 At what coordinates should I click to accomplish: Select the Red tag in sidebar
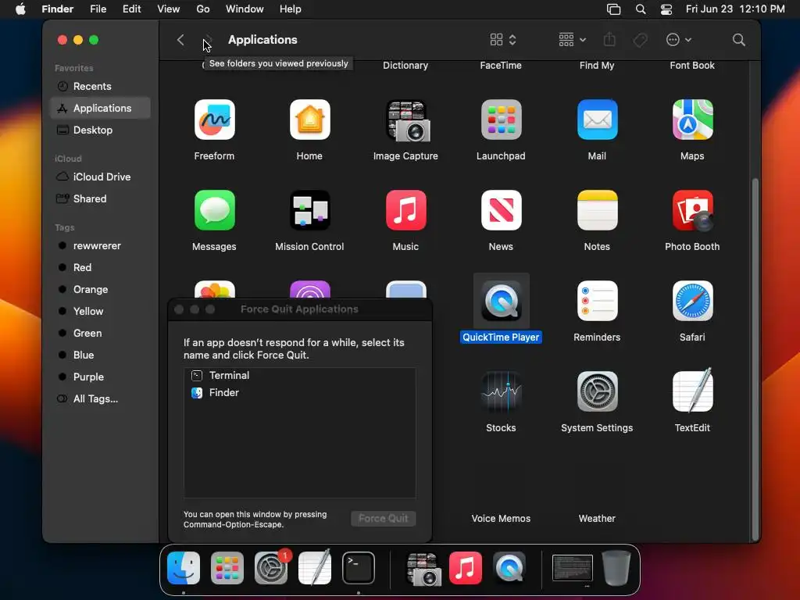click(x=100, y=268)
